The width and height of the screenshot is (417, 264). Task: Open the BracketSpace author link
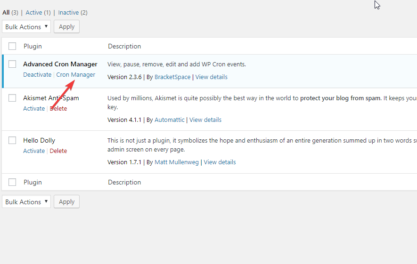pyautogui.click(x=172, y=77)
